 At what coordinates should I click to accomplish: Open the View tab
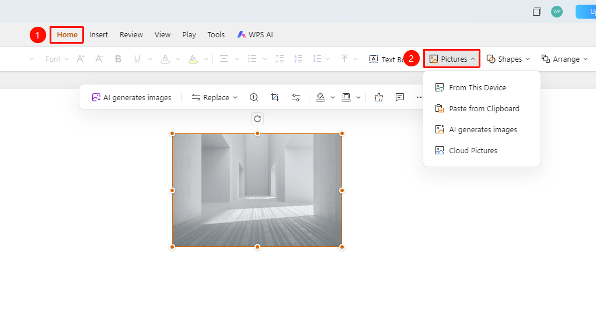point(162,35)
